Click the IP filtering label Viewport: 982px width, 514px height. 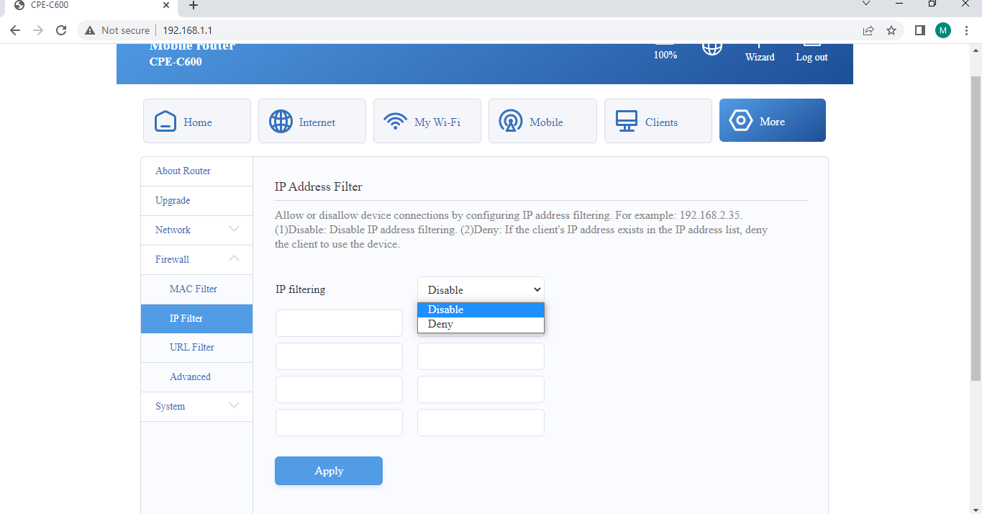[x=301, y=289]
